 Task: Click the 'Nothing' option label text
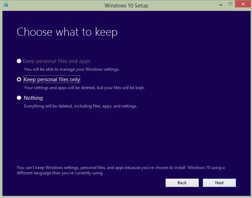[x=33, y=98]
